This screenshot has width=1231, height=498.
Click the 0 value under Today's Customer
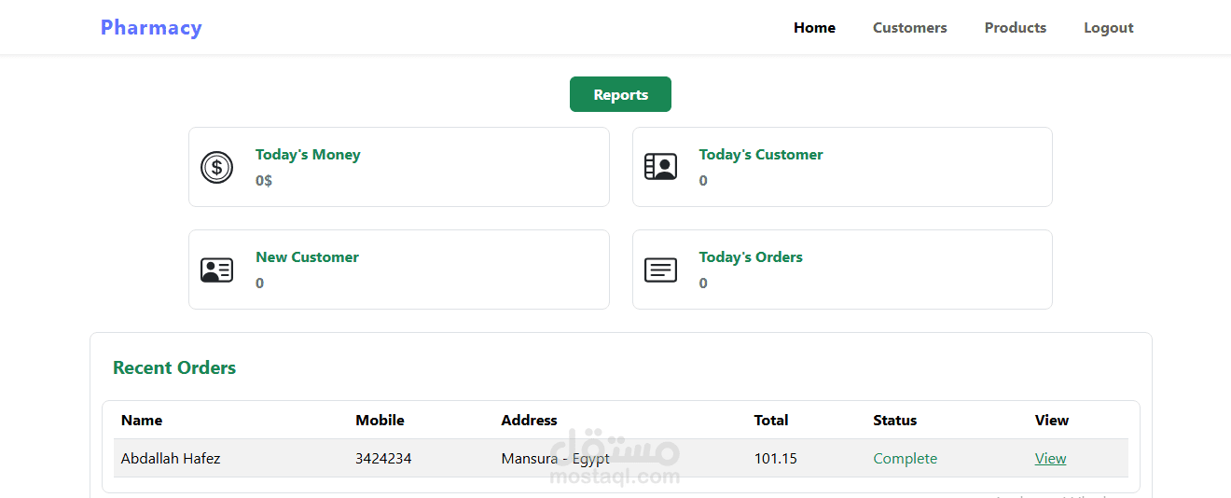(703, 181)
